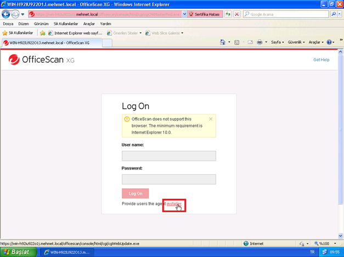Click the Refresh page icon
This screenshot has width=344, height=257.
pos(228,14)
